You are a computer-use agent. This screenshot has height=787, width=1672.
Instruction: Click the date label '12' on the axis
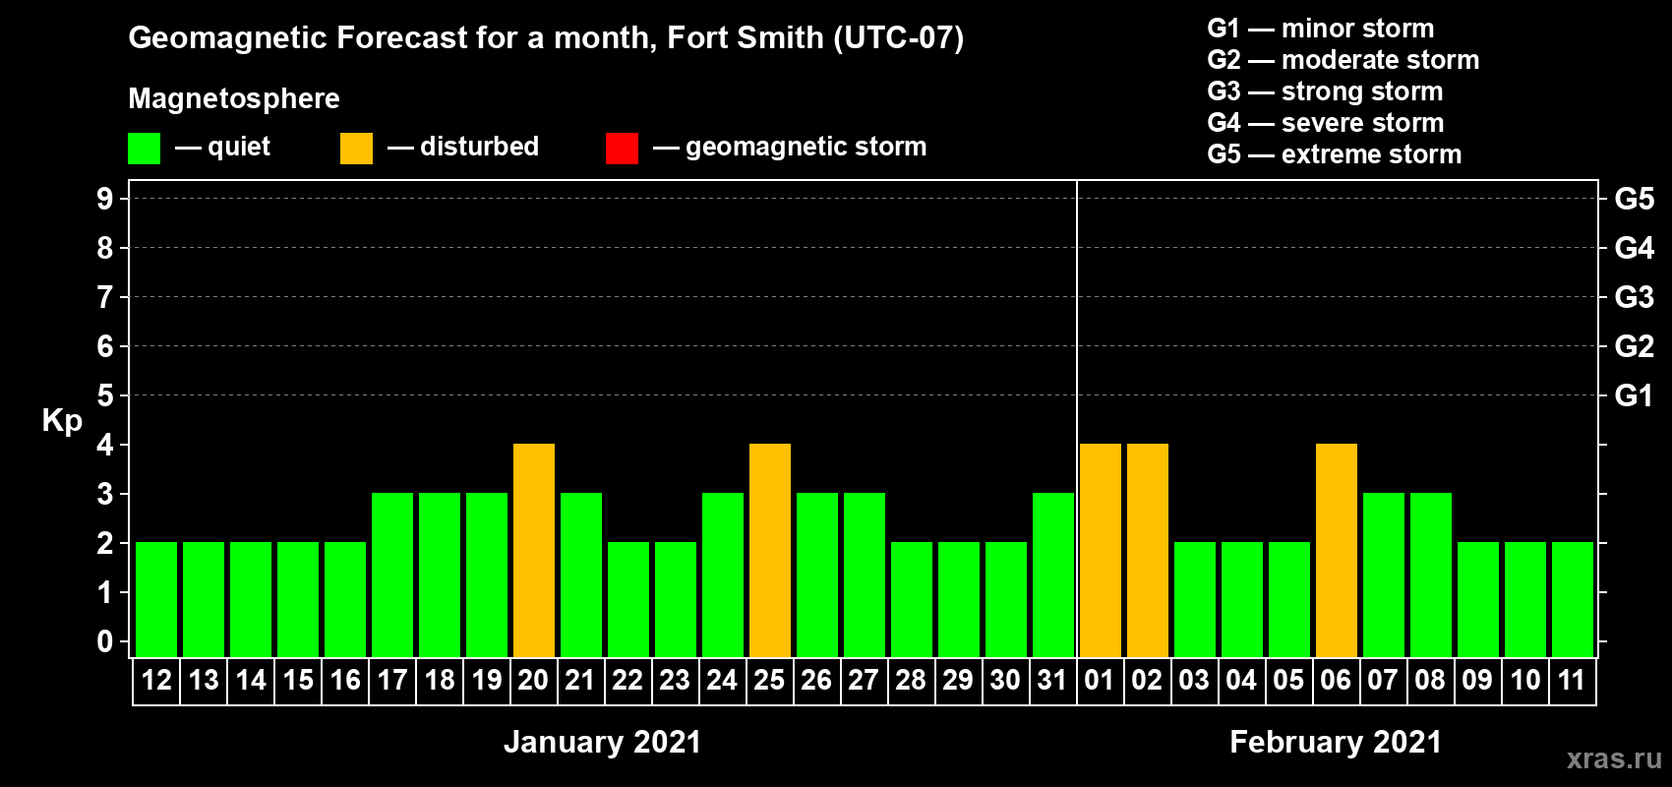156,680
